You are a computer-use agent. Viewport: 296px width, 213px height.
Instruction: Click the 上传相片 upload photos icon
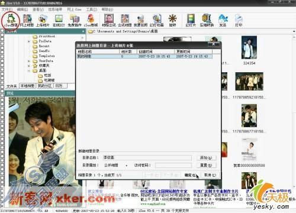[x=43, y=21]
